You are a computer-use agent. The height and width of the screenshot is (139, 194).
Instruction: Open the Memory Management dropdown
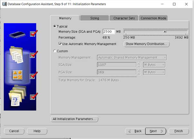132,58
